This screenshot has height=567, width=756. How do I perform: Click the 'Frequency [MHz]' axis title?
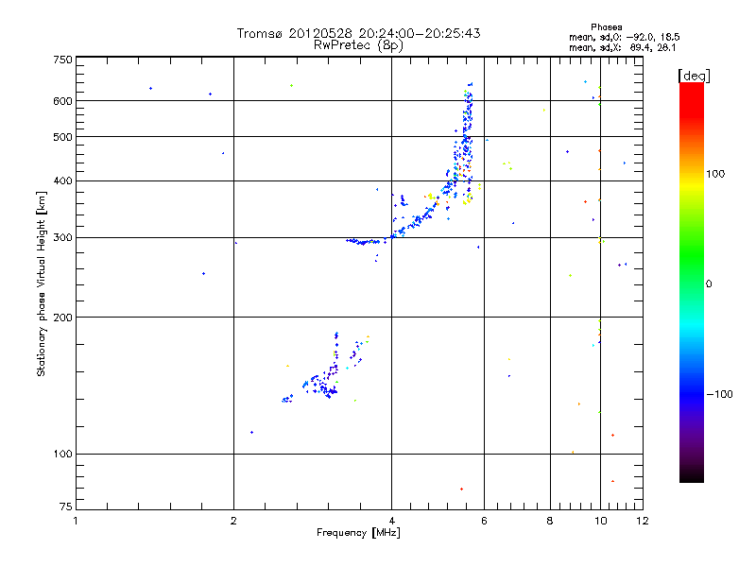point(358,533)
